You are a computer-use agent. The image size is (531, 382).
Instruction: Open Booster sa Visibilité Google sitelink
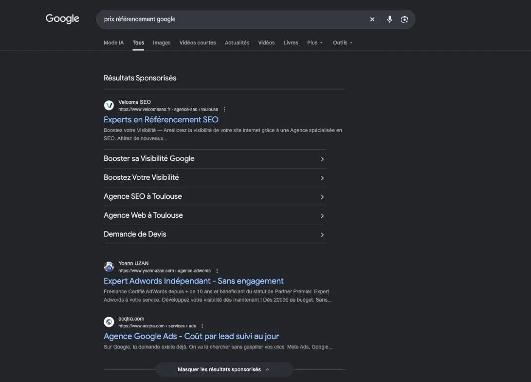pyautogui.click(x=149, y=159)
